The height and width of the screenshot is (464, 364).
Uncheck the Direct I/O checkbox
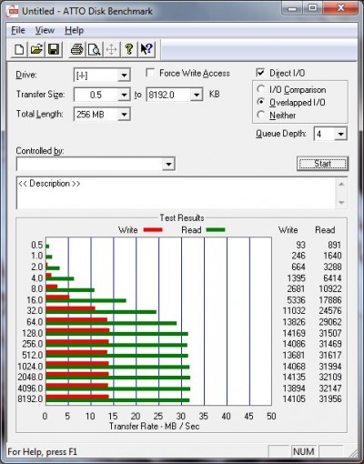pyautogui.click(x=260, y=73)
